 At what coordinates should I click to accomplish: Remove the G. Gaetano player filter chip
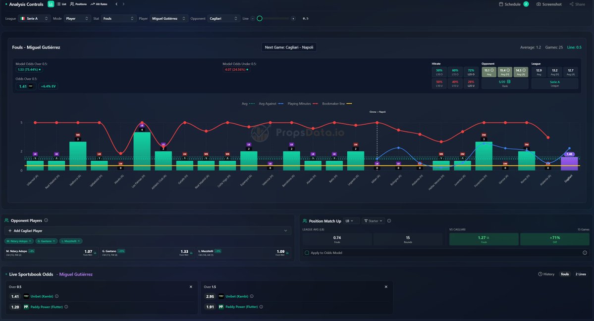point(54,241)
